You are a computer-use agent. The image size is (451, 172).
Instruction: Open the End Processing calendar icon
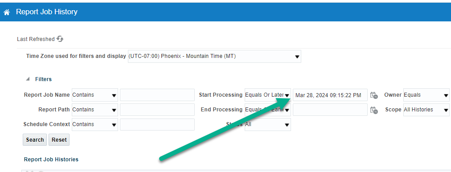tap(374, 110)
